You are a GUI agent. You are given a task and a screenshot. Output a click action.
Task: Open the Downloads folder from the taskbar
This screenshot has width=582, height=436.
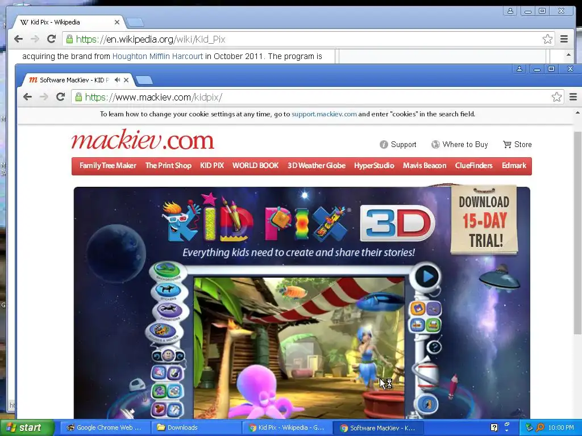point(196,427)
